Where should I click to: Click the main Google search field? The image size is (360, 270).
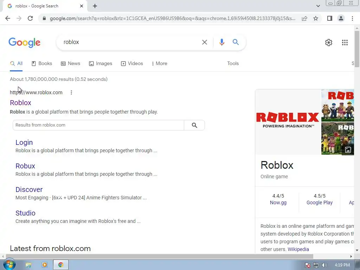tap(131, 42)
